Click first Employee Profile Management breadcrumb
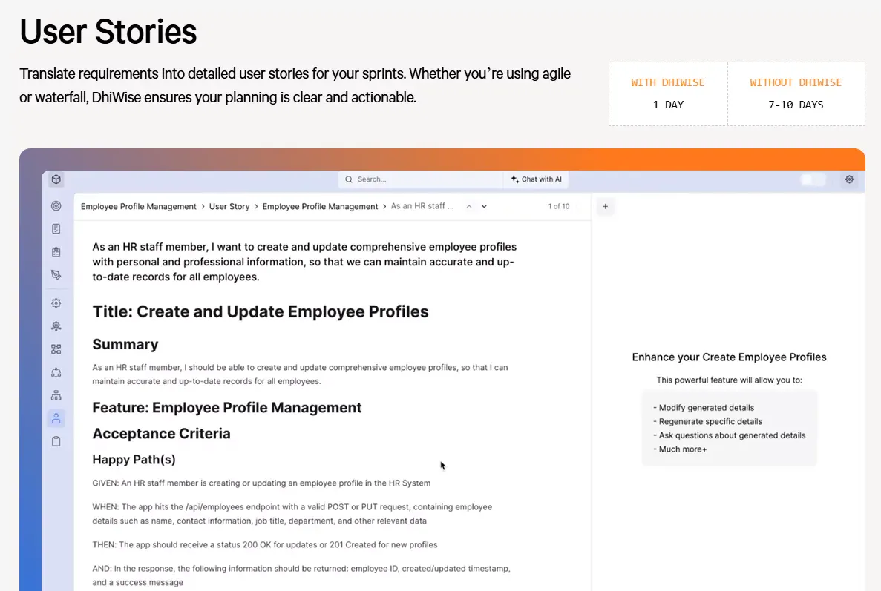Viewport: 881px width, 591px height. point(139,207)
